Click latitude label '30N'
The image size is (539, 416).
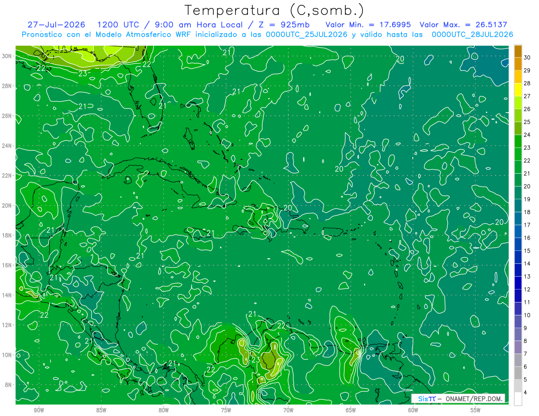point(7,56)
